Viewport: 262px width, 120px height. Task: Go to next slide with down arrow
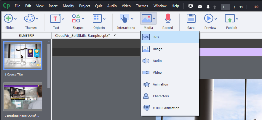(208, 6)
